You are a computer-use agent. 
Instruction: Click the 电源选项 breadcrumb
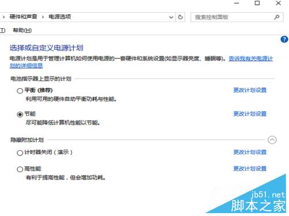tap(60, 17)
